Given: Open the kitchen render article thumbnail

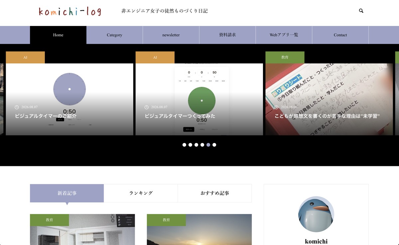Looking at the screenshot, I should [82, 229].
